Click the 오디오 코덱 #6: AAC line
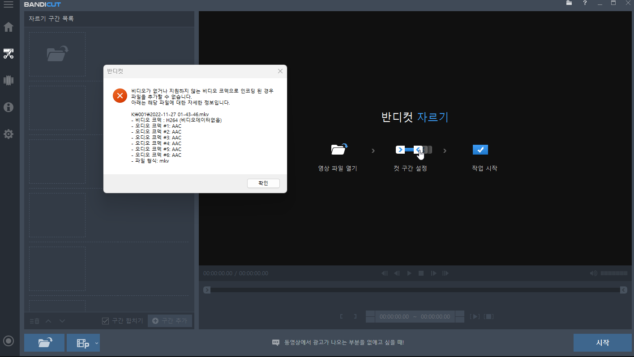This screenshot has height=357, width=634. click(x=156, y=155)
